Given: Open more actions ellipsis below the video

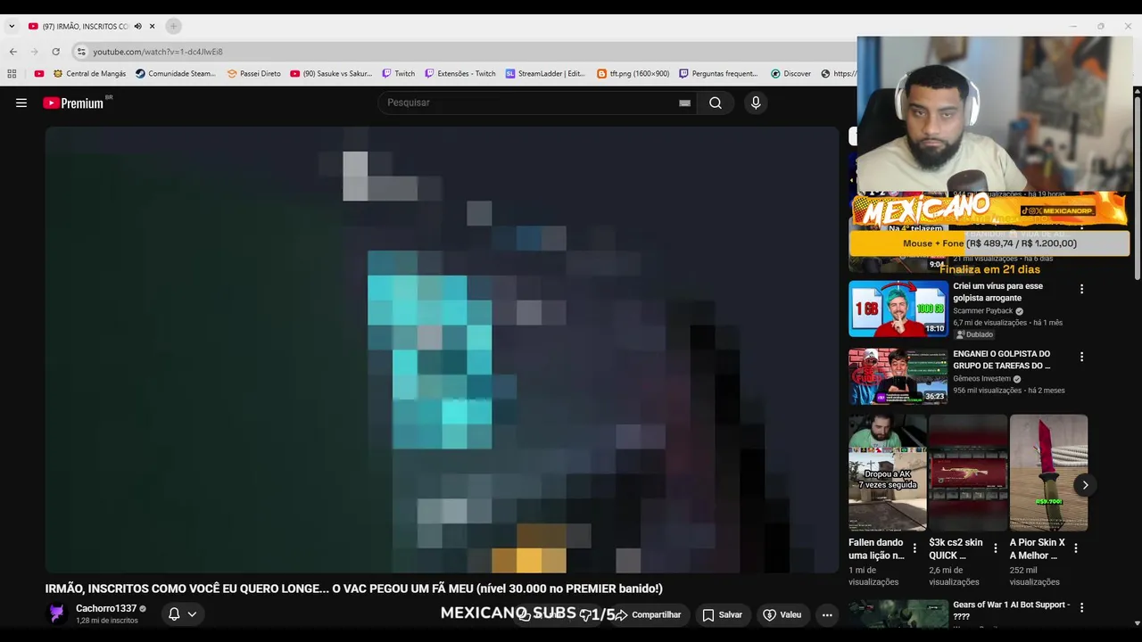Looking at the screenshot, I should coord(827,614).
